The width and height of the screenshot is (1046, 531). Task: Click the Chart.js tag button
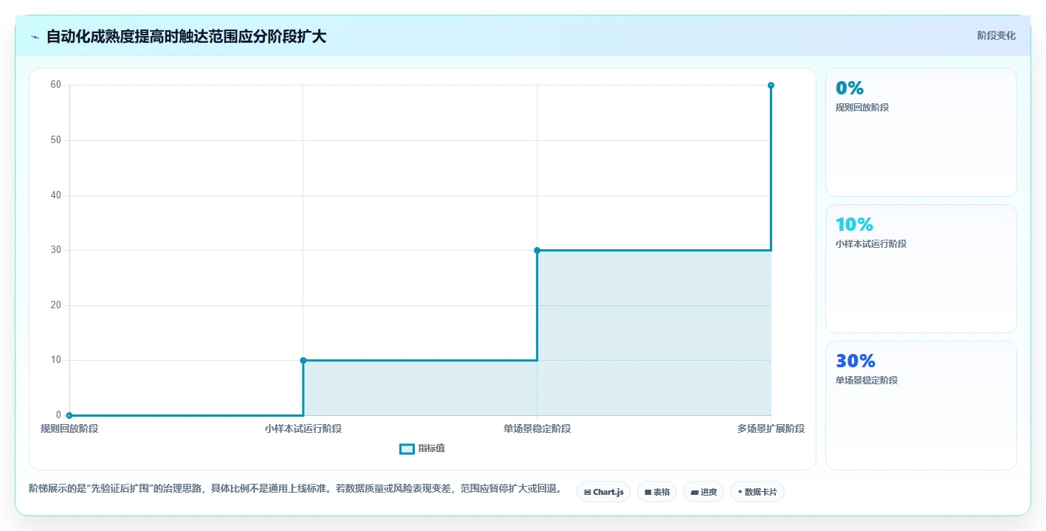(604, 492)
